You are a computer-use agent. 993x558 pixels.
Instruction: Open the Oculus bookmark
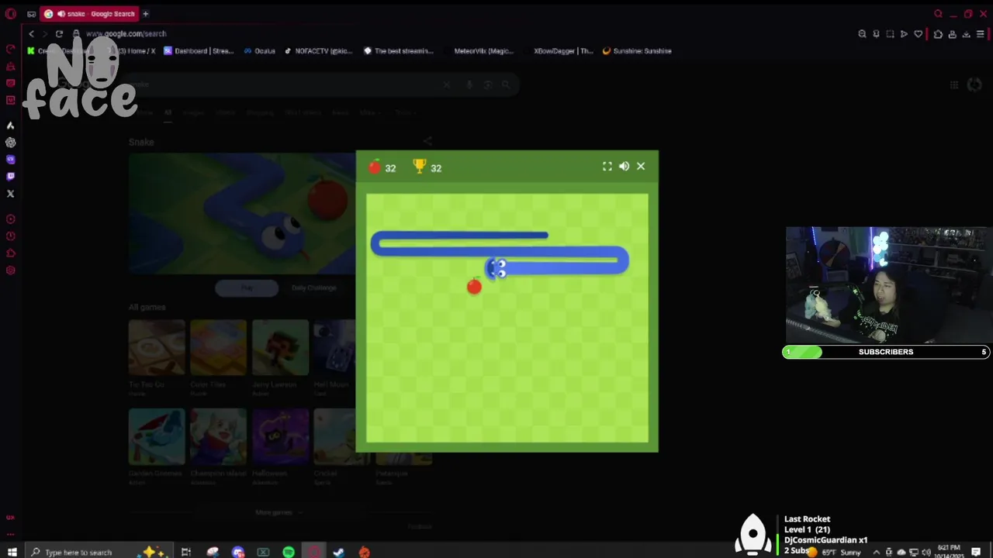pos(259,51)
